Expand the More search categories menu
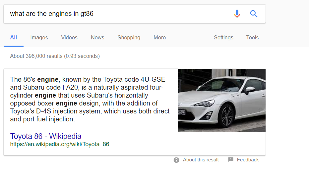This screenshot has height=169, width=309. point(159,38)
